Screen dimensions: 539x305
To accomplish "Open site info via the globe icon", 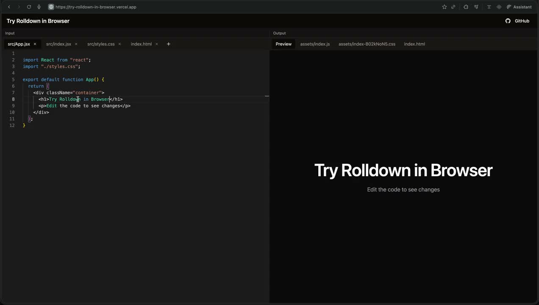I will point(51,7).
